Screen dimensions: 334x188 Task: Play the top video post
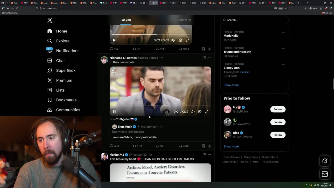coord(114,40)
